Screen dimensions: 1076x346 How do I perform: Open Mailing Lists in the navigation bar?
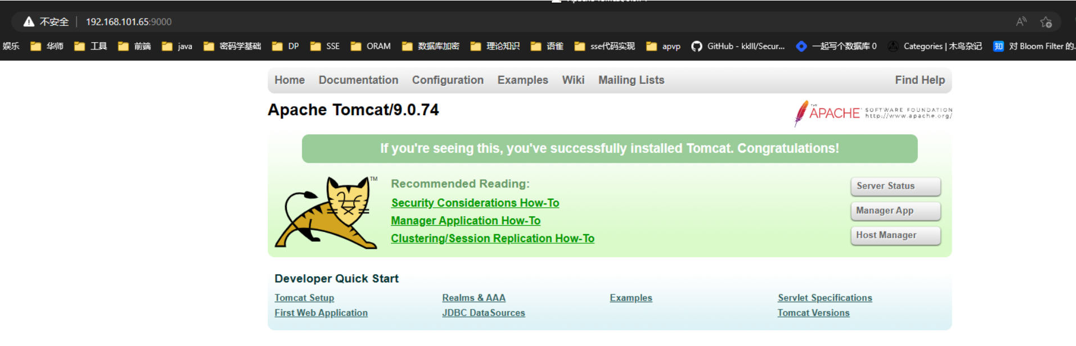coord(631,80)
